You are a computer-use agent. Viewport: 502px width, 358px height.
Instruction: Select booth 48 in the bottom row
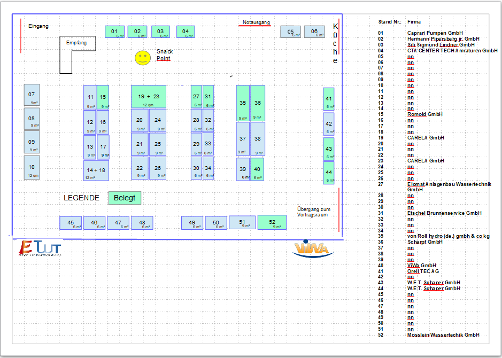[x=142, y=223]
